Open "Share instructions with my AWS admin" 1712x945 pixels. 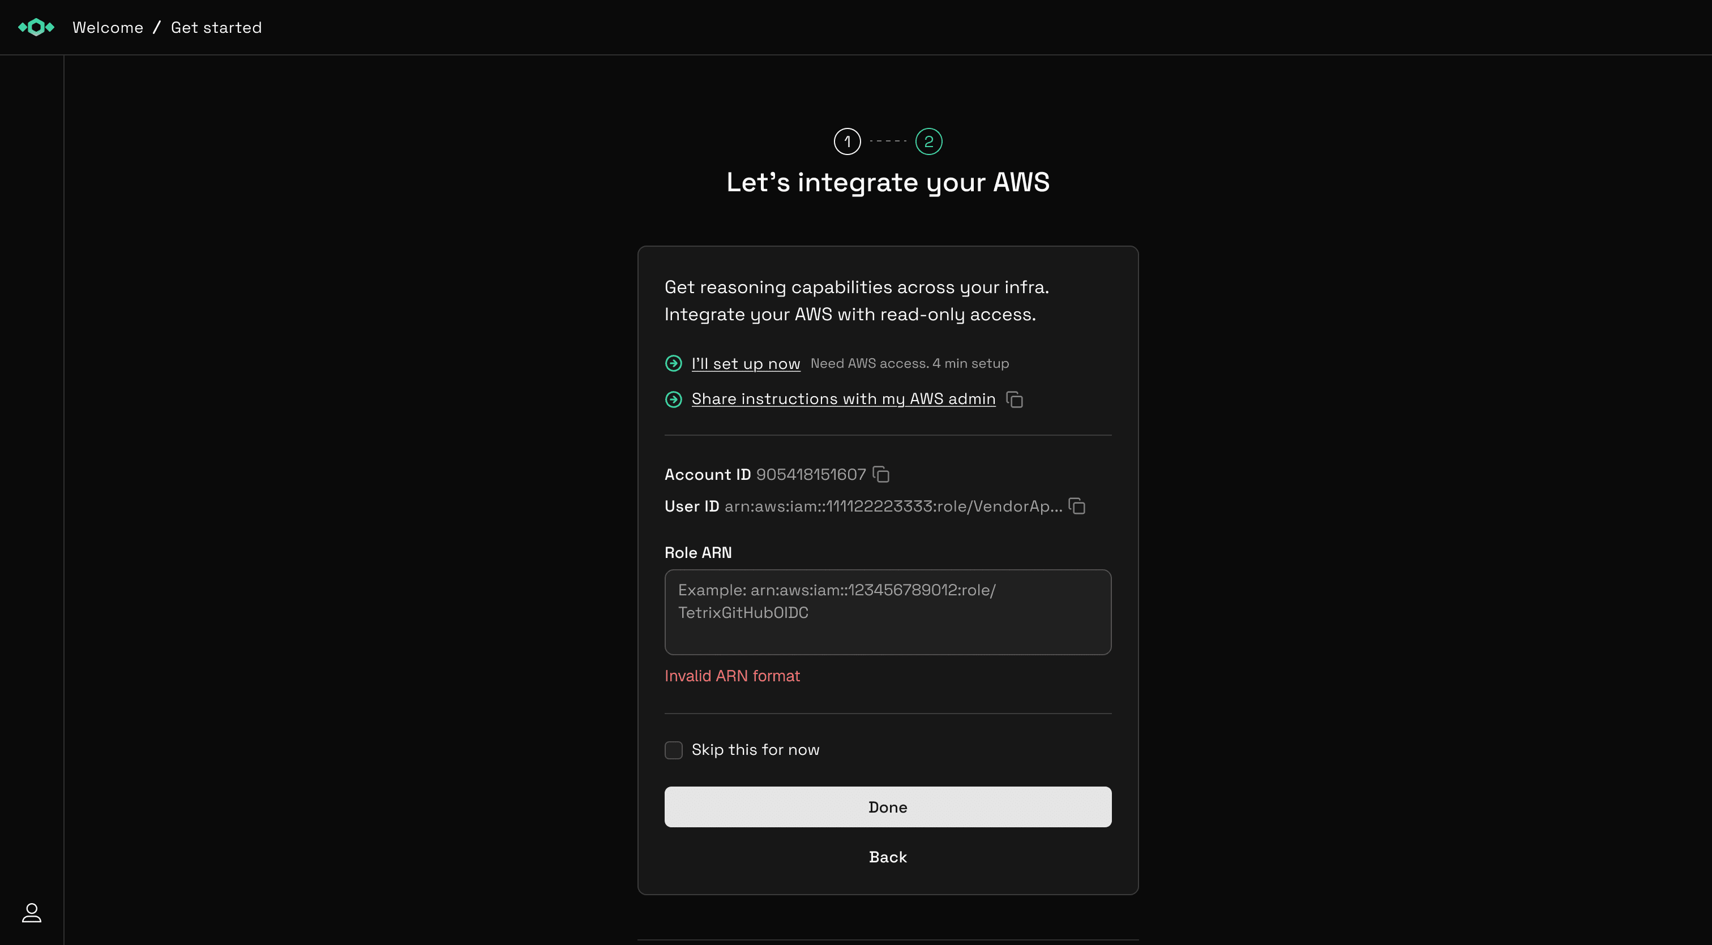click(x=843, y=399)
